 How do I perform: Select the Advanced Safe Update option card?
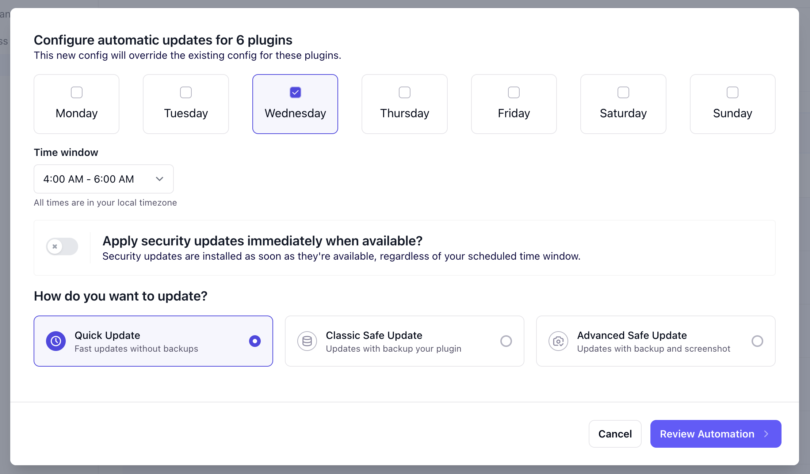pos(656,341)
